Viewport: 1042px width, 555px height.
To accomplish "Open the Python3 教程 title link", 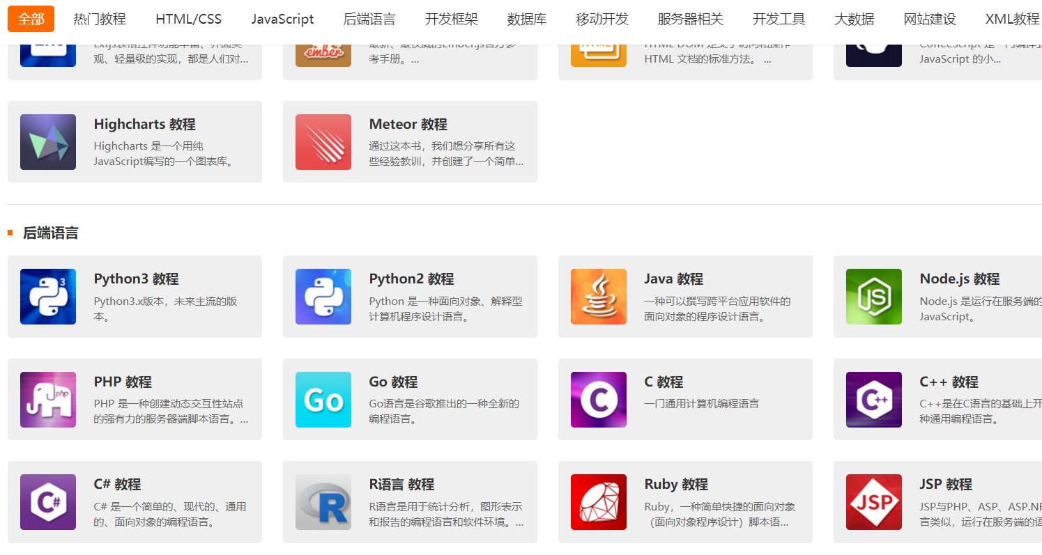I will [137, 279].
